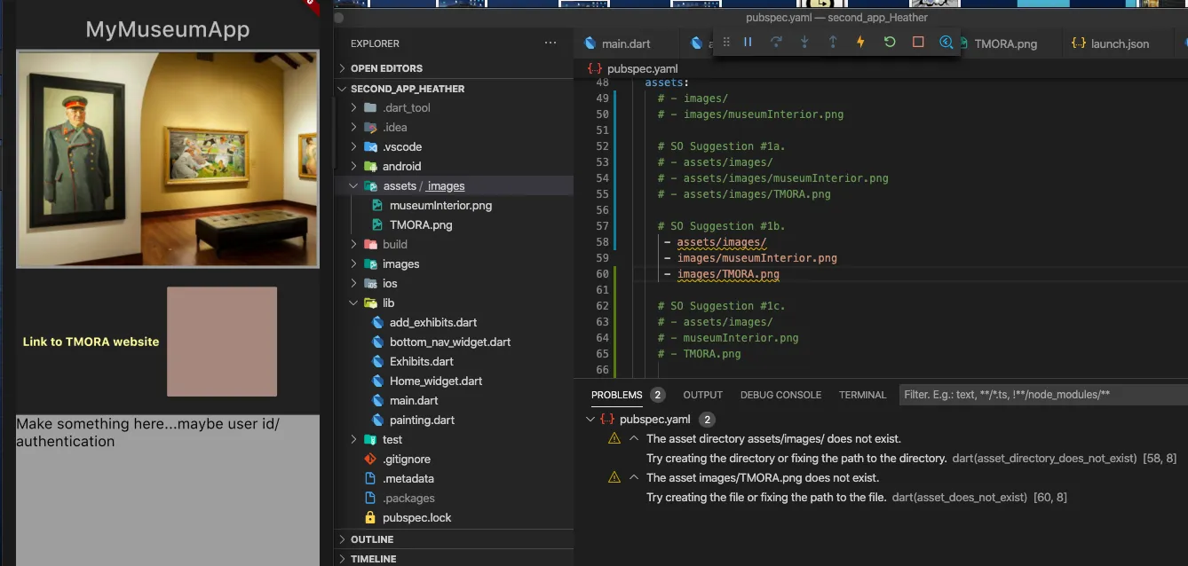Screen dimensions: 1188x566
Task: Collapse the pubspec.yaml problems group
Action: [591, 420]
